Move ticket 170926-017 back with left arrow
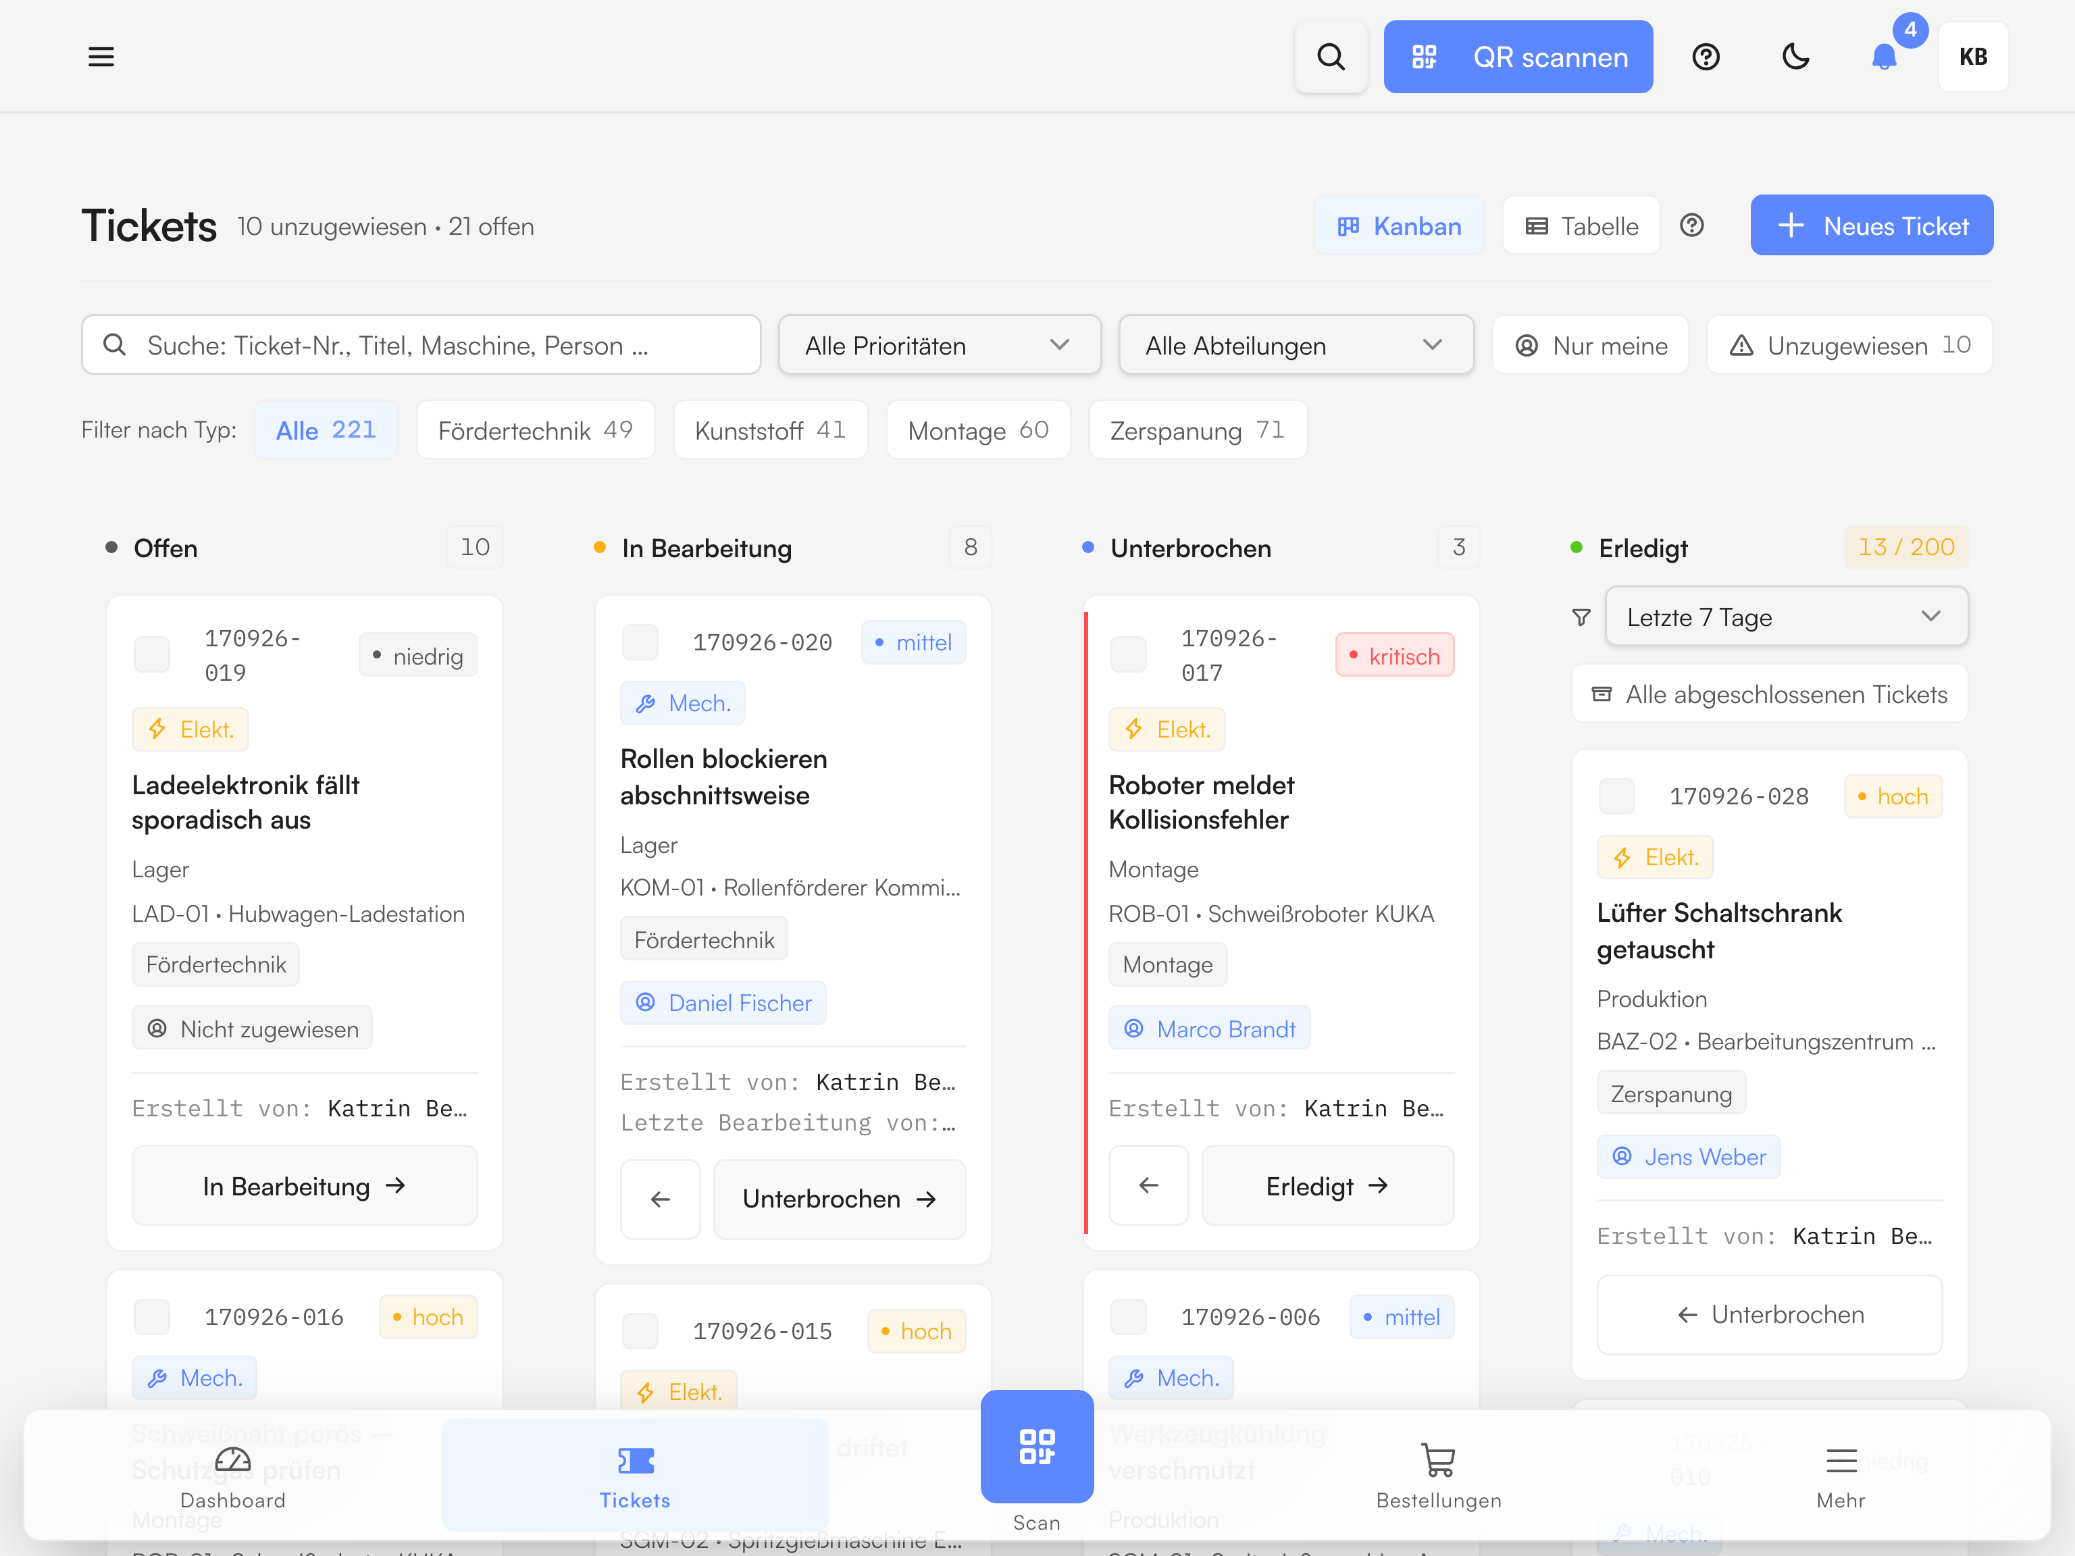Image resolution: width=2075 pixels, height=1556 pixels. [x=1148, y=1185]
